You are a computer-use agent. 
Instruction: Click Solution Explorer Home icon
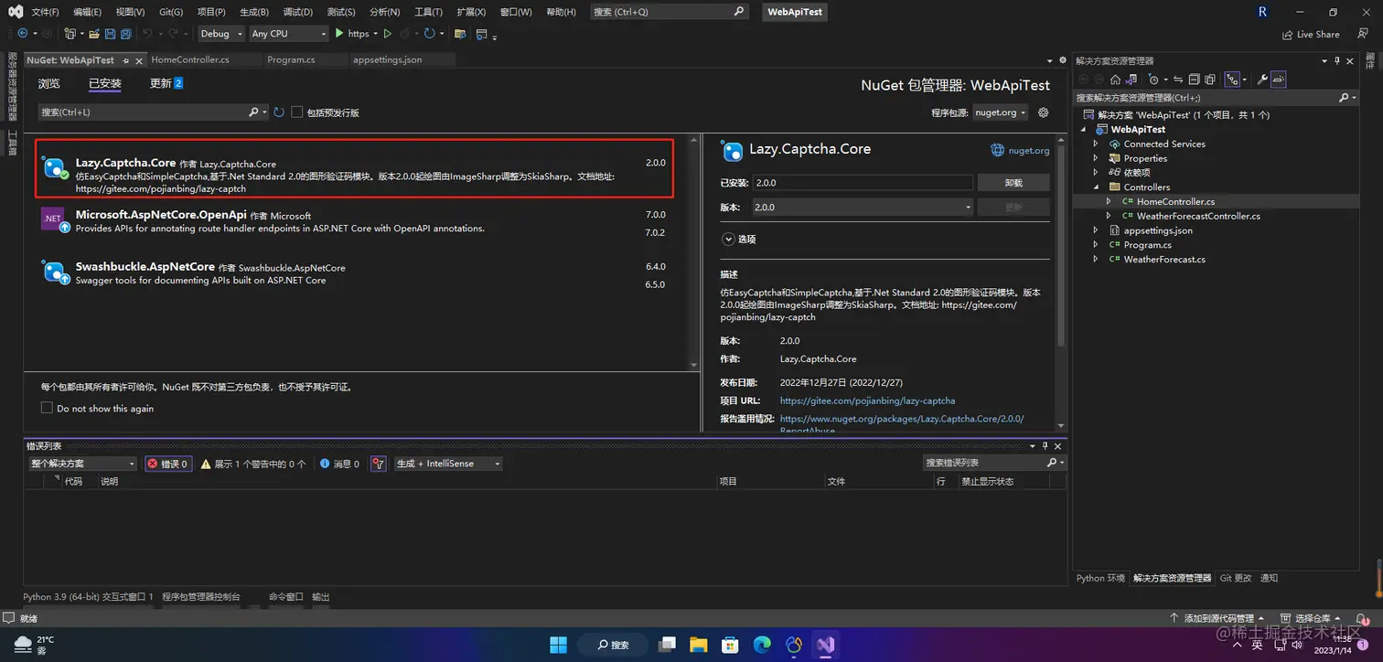tap(1115, 80)
